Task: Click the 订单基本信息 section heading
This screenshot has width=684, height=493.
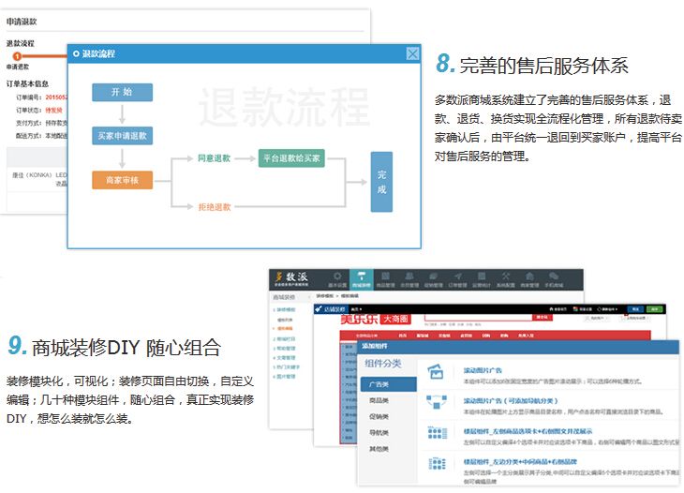Action: pyautogui.click(x=27, y=83)
